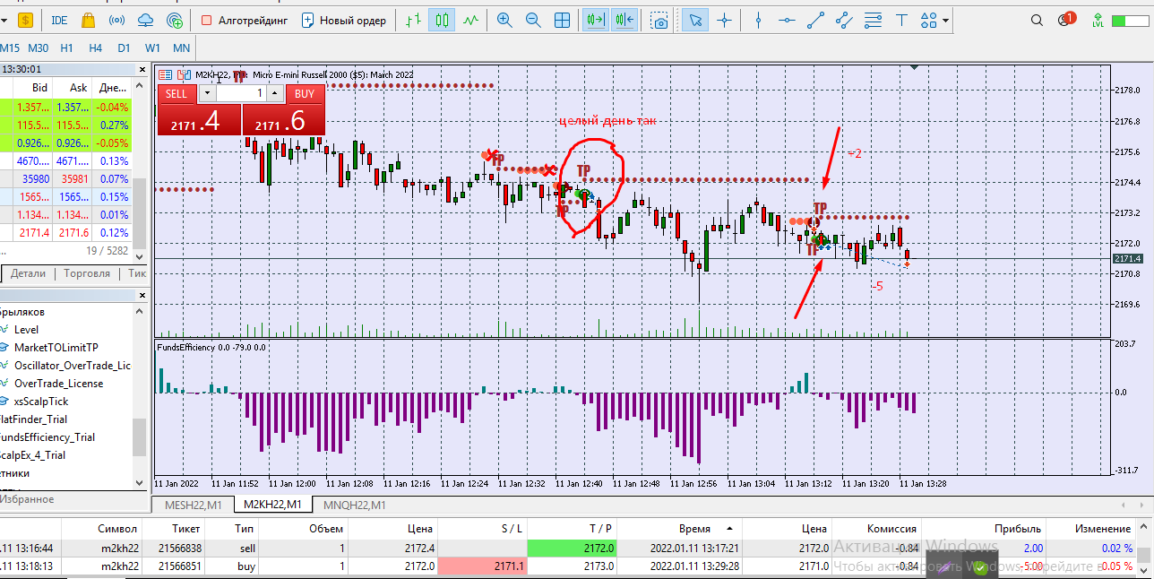Image resolution: width=1154 pixels, height=579 pixels.
Task: Open the volume dropdown in trading panel
Action: point(208,93)
